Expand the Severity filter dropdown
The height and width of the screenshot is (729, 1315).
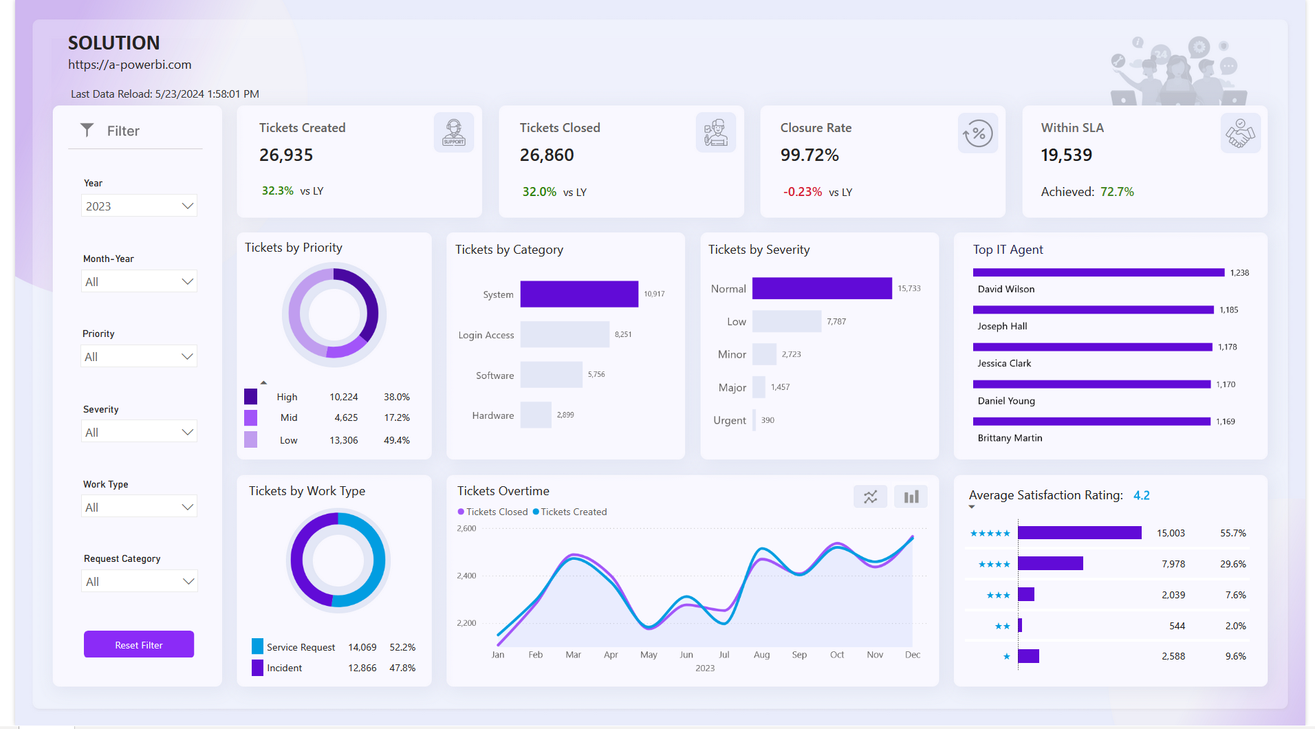[139, 433]
